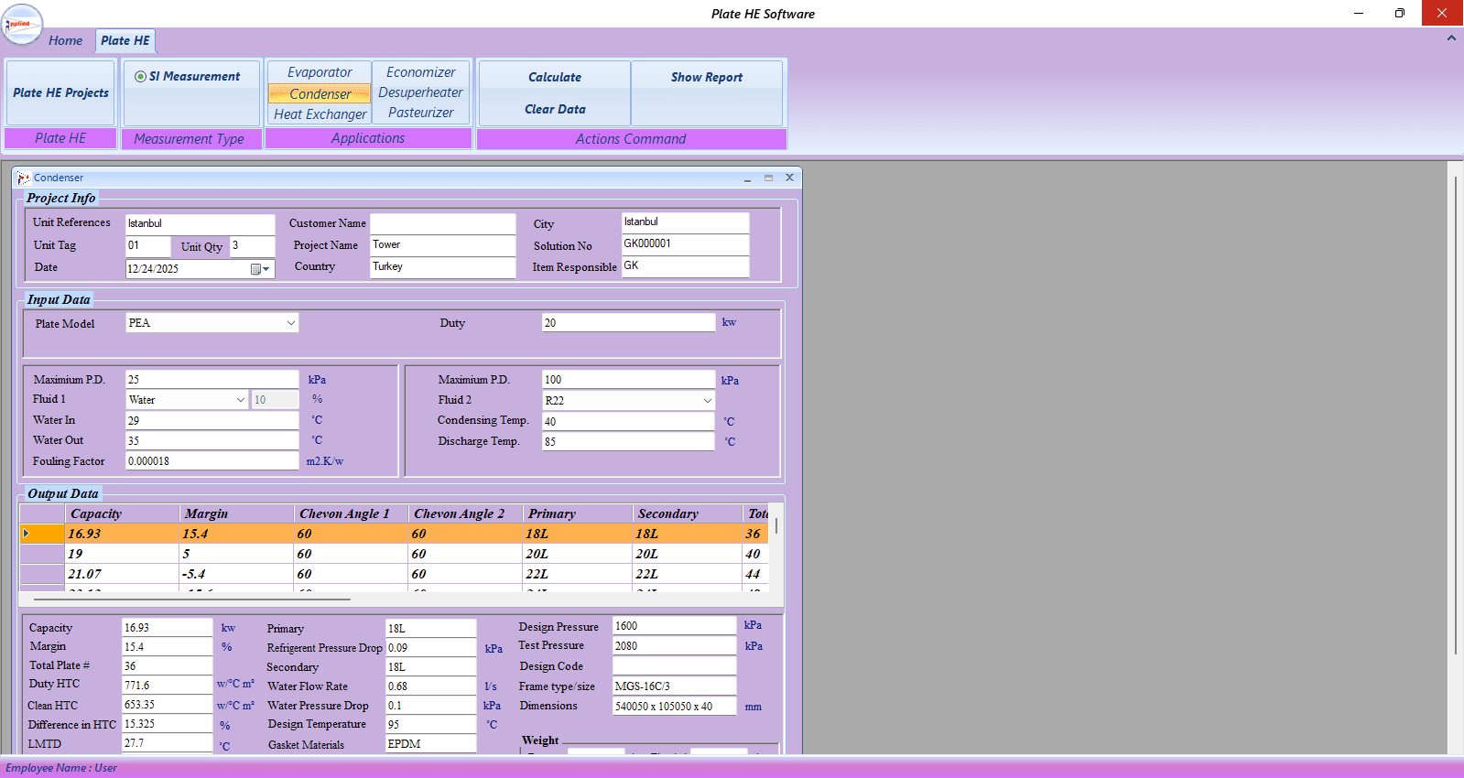Click the City field
Screen dimensions: 1464x778
(685, 222)
